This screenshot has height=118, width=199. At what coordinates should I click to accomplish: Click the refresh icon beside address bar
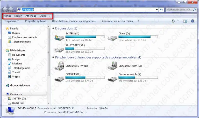click(161, 10)
